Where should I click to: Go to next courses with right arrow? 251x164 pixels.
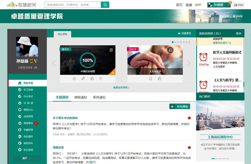pos(189,63)
